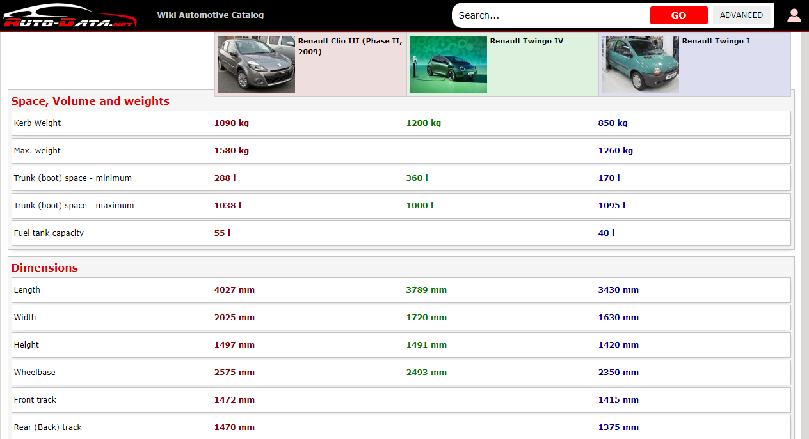The height and width of the screenshot is (439, 809).
Task: Open the Renault Clio III (Phase II, 2009) title link
Action: [349, 46]
